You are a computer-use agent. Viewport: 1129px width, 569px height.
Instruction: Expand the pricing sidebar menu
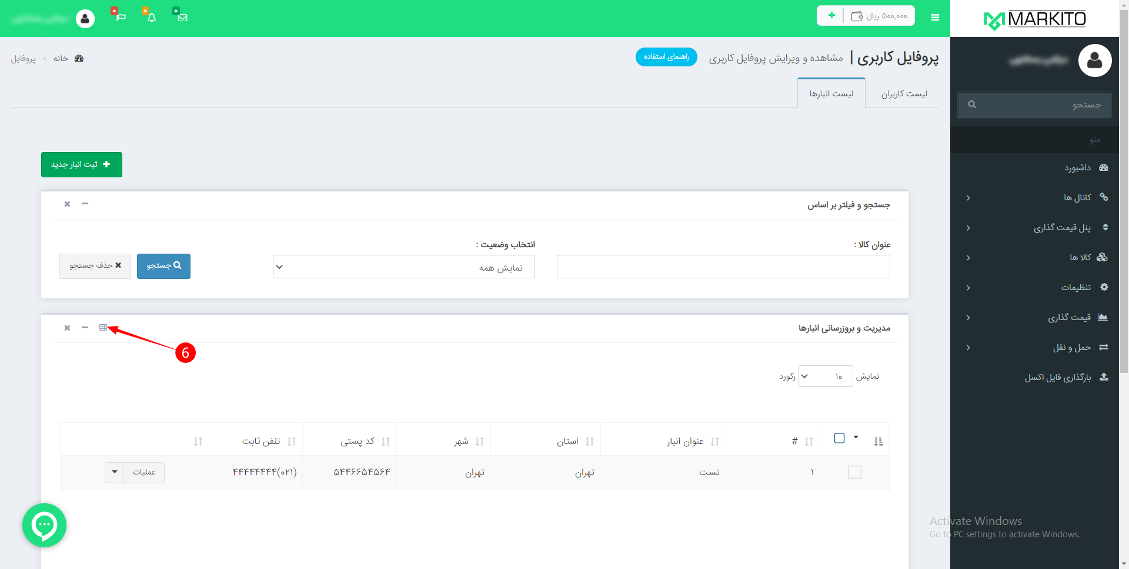(1034, 317)
